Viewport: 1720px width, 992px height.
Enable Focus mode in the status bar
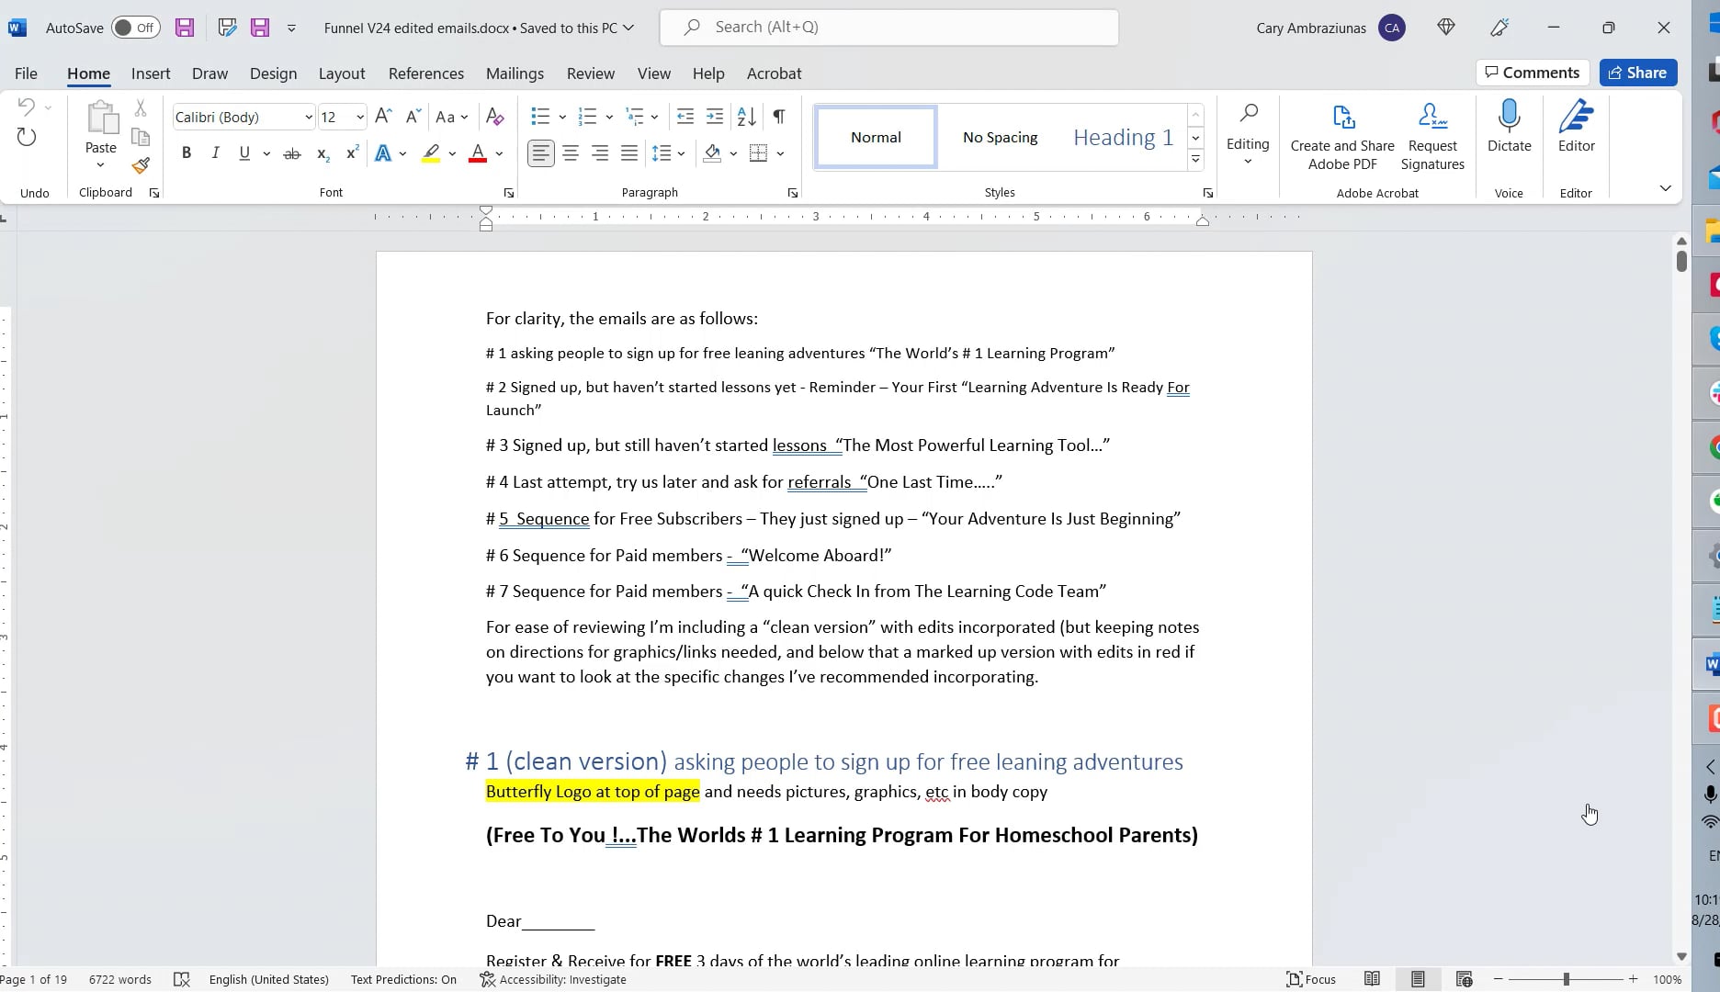coord(1310,979)
